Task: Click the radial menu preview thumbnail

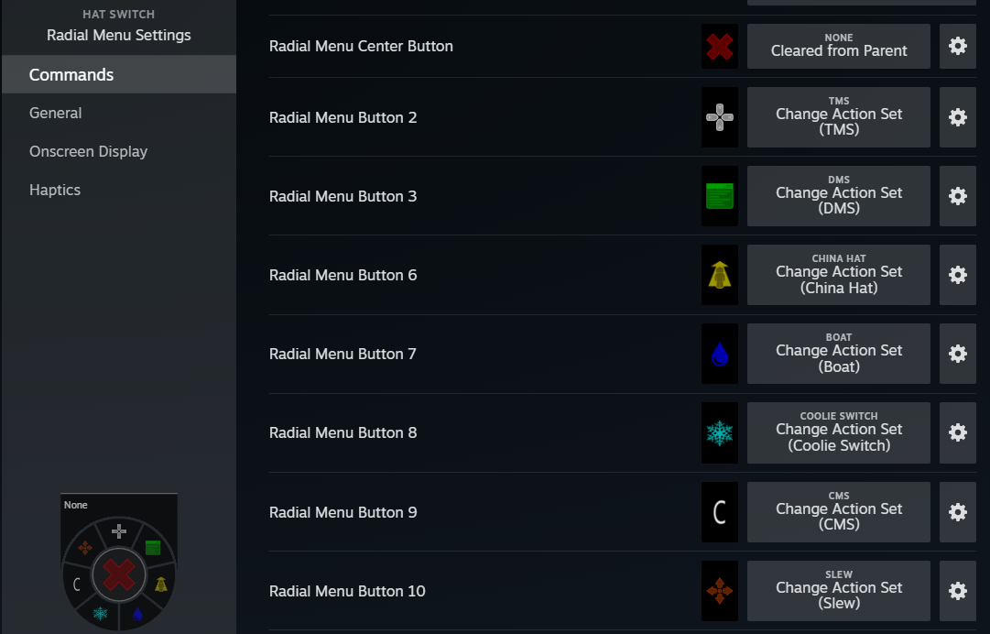Action: (119, 564)
